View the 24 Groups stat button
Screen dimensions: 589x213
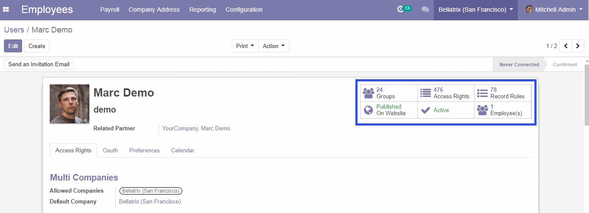[389, 93]
